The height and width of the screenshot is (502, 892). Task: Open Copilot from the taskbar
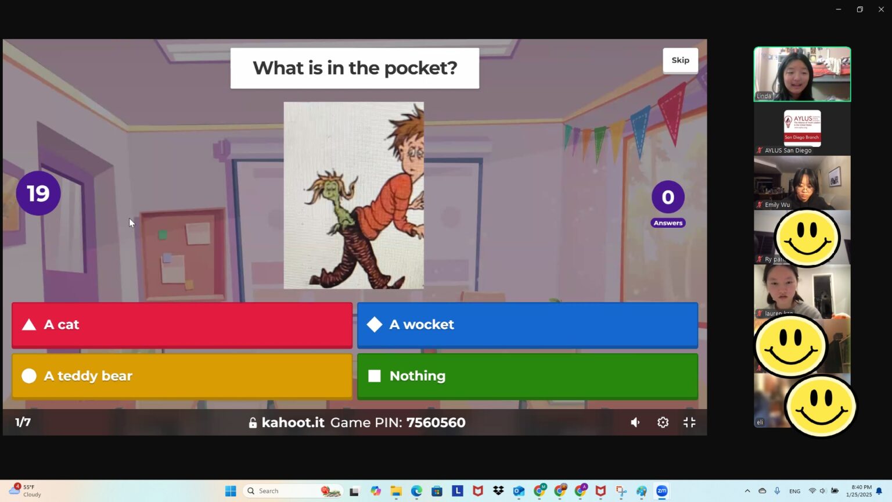point(376,491)
